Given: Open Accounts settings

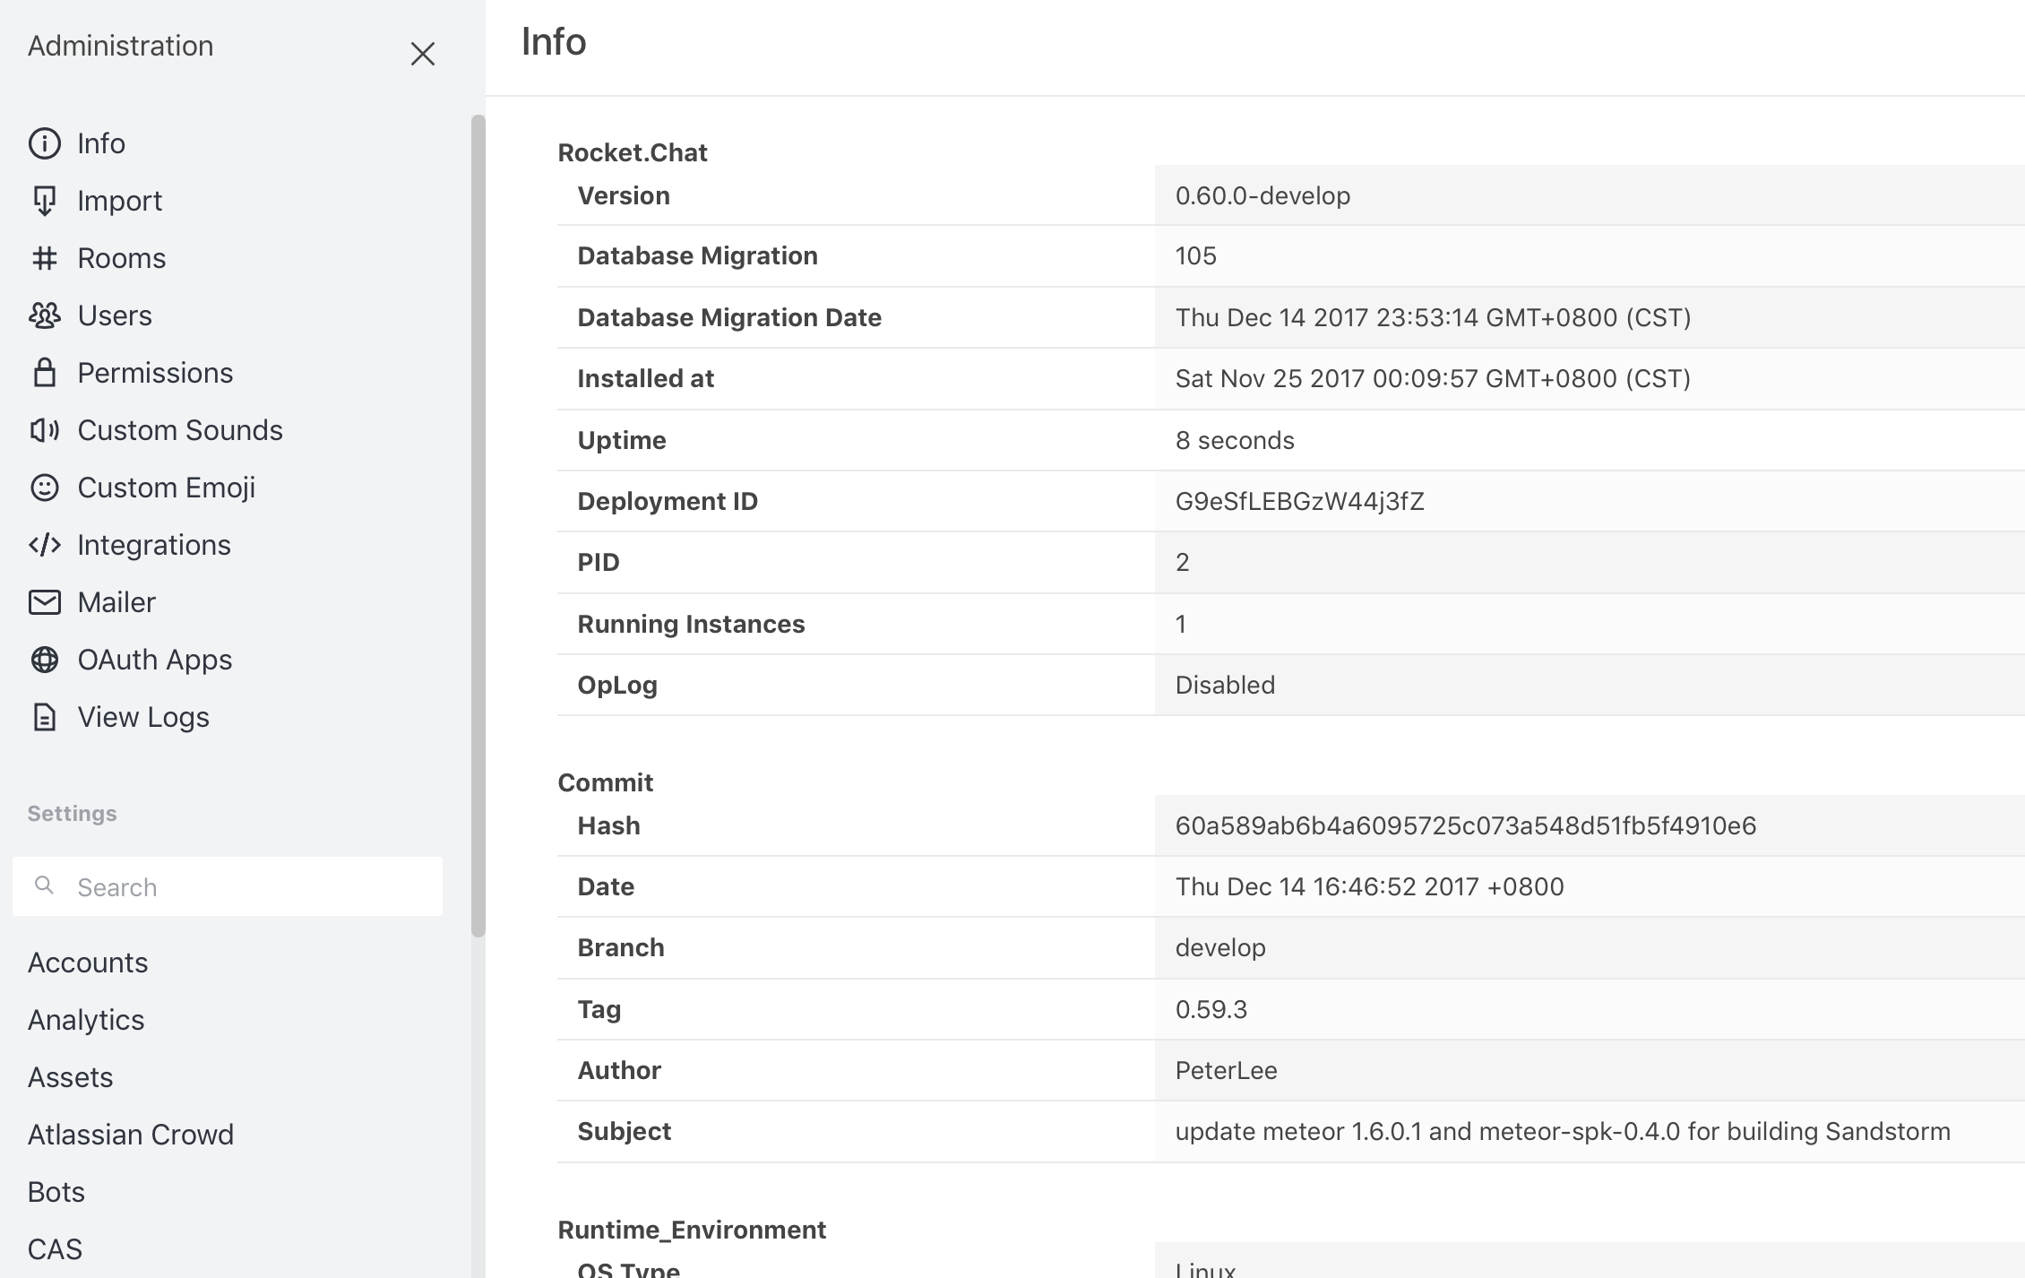Looking at the screenshot, I should pos(88,963).
